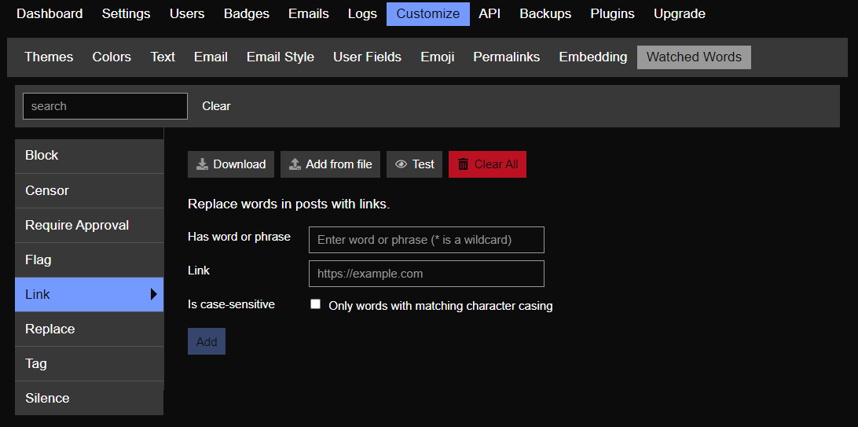
Task: Choose Require Approval in the sidebar
Action: [90, 225]
